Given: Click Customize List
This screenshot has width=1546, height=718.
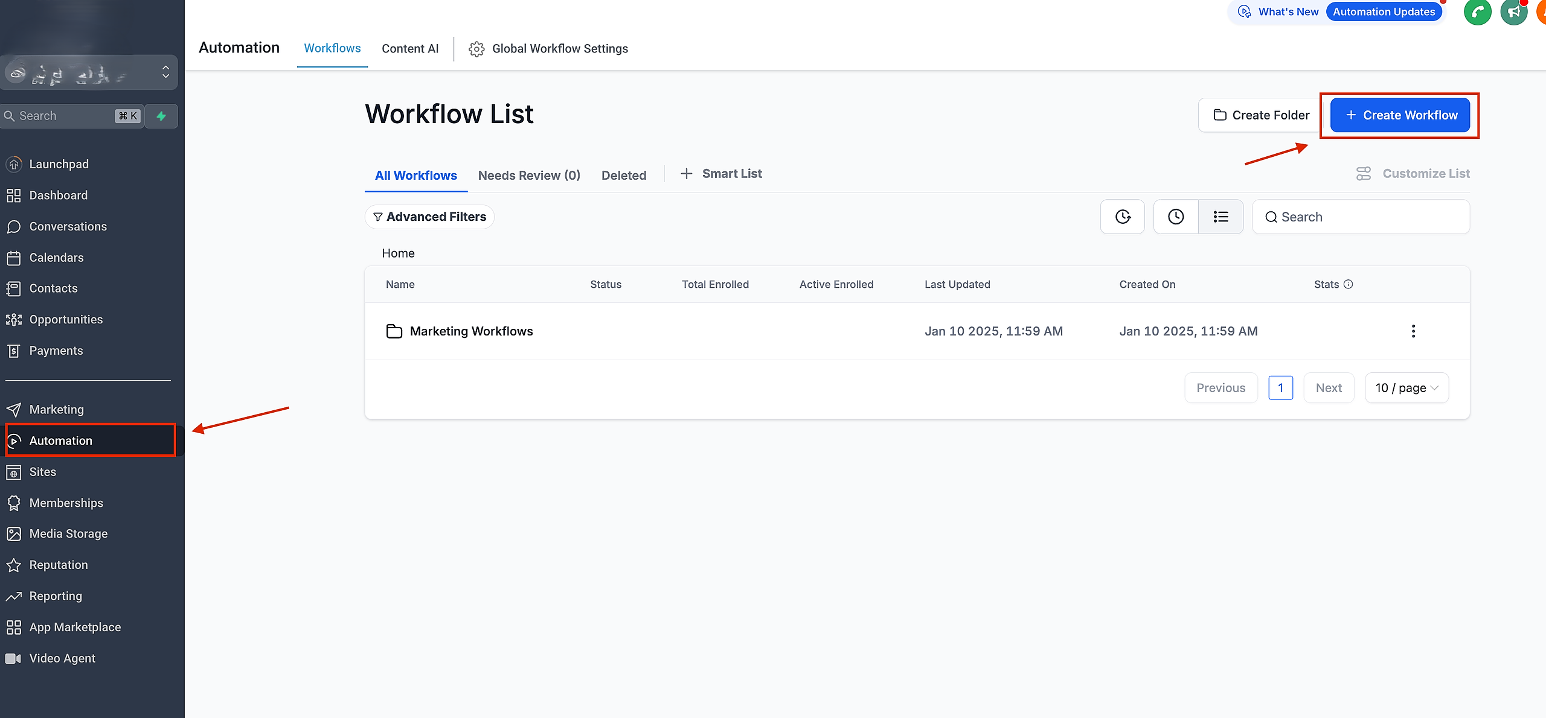Looking at the screenshot, I should pos(1413,174).
